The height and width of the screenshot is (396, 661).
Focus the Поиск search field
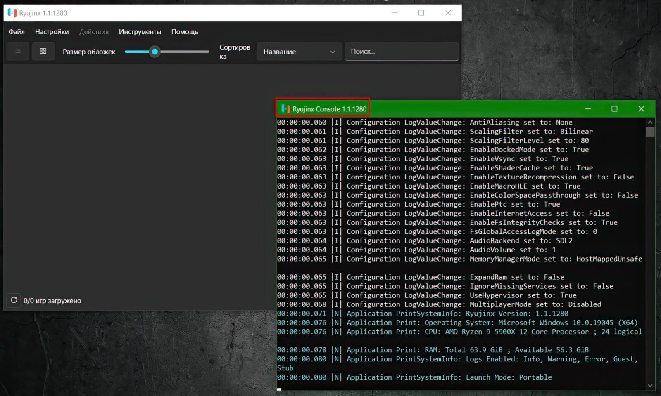coord(402,52)
